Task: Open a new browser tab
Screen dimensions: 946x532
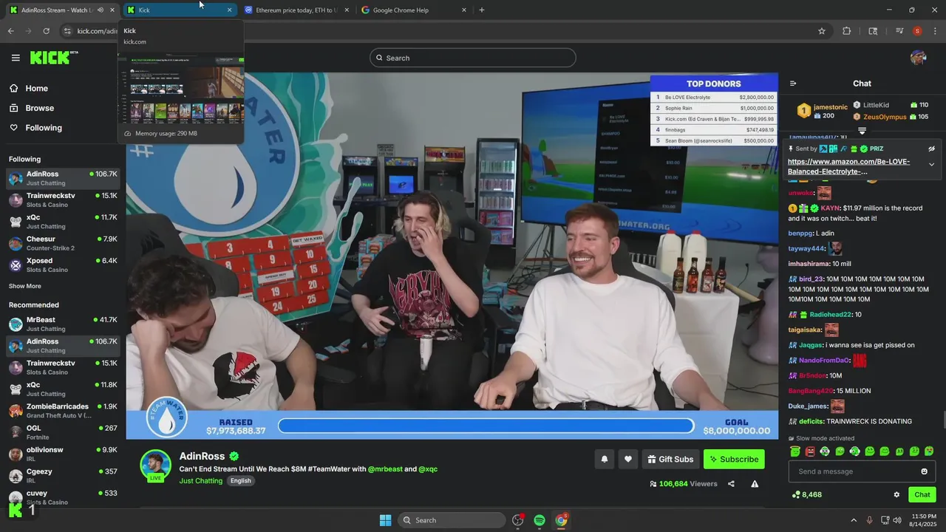Action: tap(482, 10)
